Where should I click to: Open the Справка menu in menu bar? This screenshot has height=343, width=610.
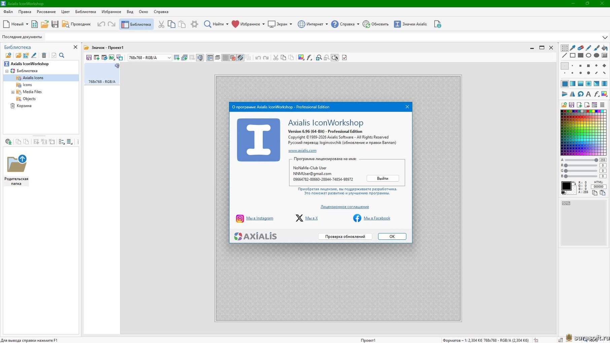(161, 12)
